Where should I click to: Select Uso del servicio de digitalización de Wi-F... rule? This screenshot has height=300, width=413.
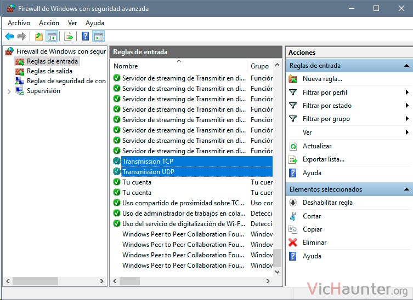(x=184, y=224)
